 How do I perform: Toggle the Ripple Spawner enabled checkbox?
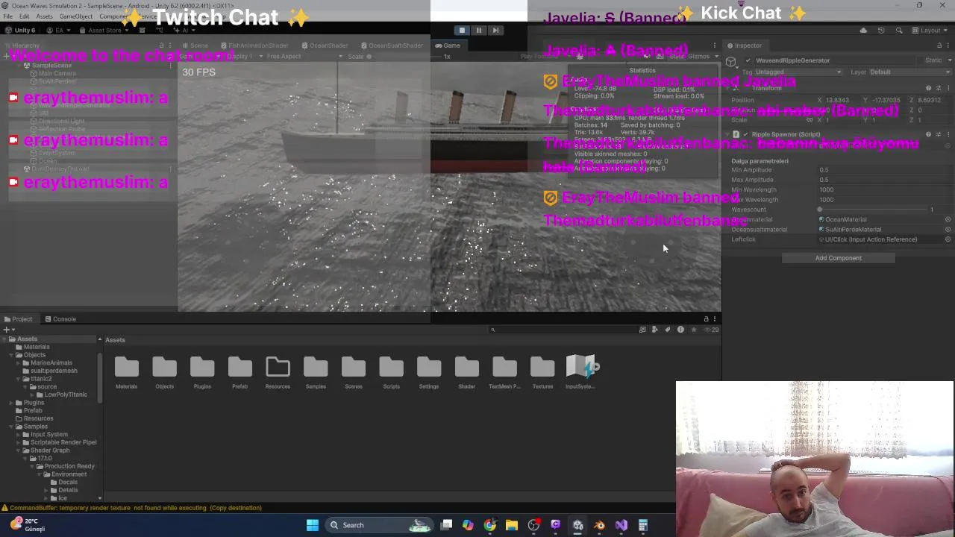(745, 135)
